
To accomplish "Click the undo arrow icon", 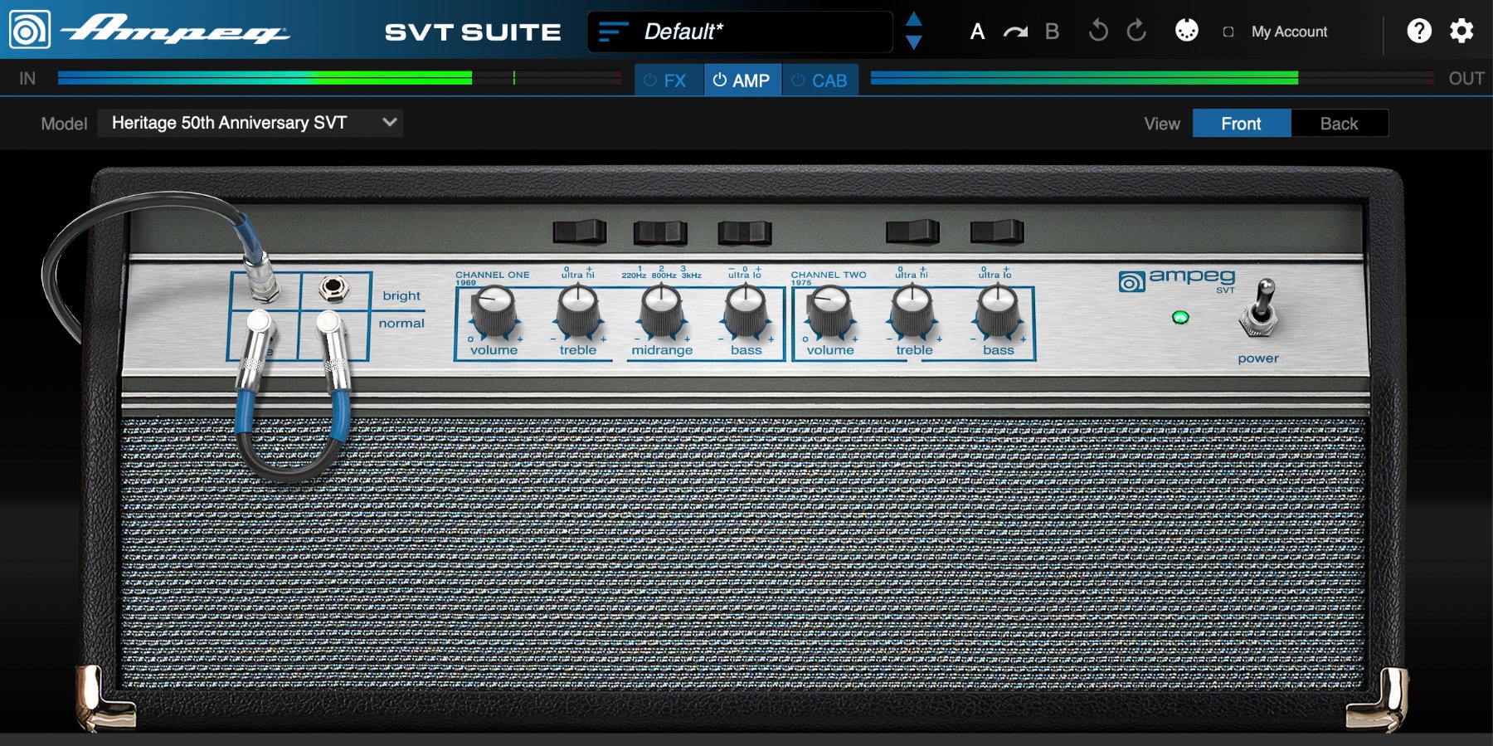I will (x=1097, y=32).
